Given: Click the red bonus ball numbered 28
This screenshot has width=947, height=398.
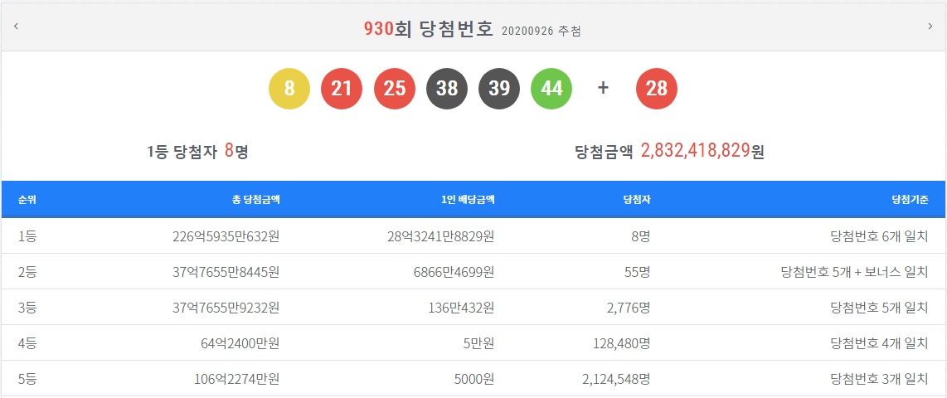Looking at the screenshot, I should tap(657, 89).
